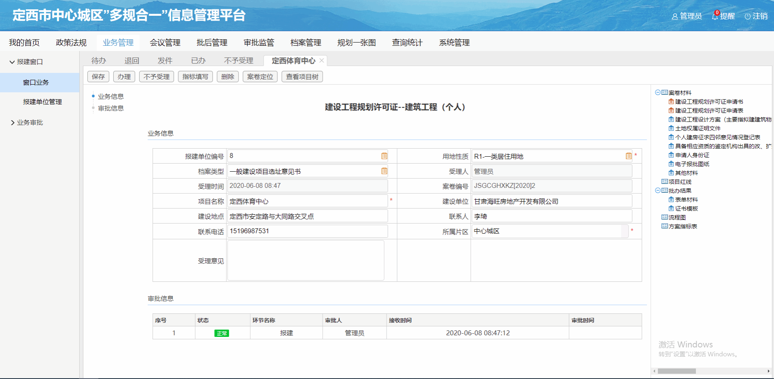Click the 受理意见 text area
The image size is (774, 379).
[x=306, y=260]
